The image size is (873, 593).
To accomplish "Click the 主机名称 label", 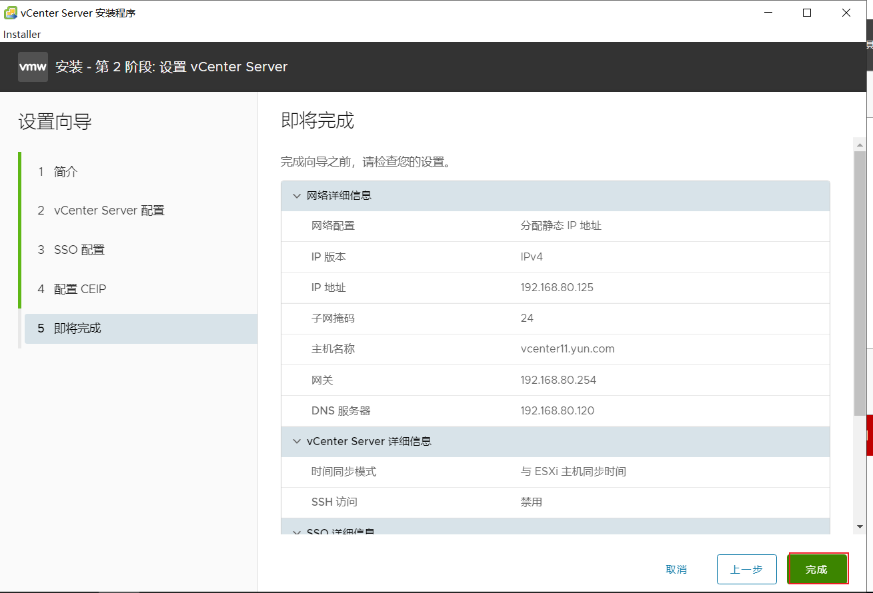I will (333, 348).
